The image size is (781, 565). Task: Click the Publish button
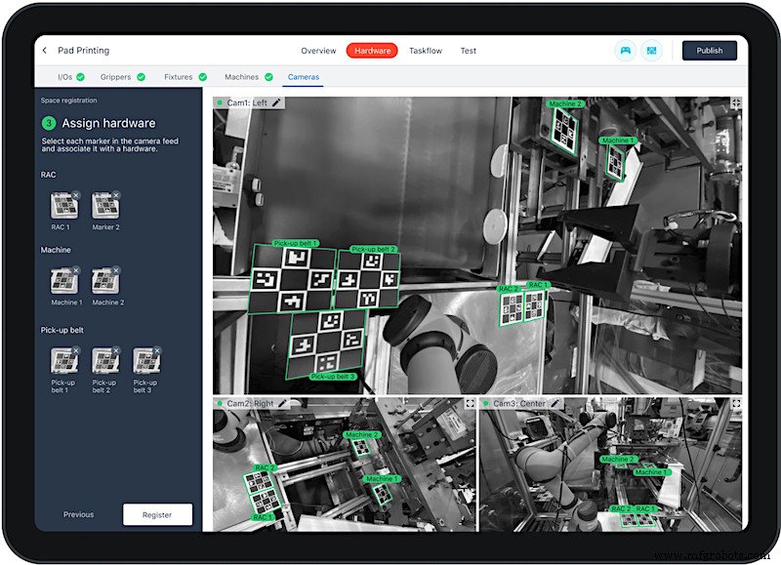(710, 51)
